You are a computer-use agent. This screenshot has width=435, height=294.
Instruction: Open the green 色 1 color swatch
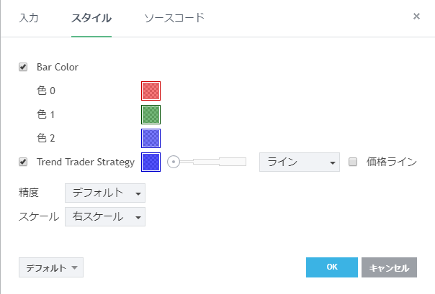(151, 114)
